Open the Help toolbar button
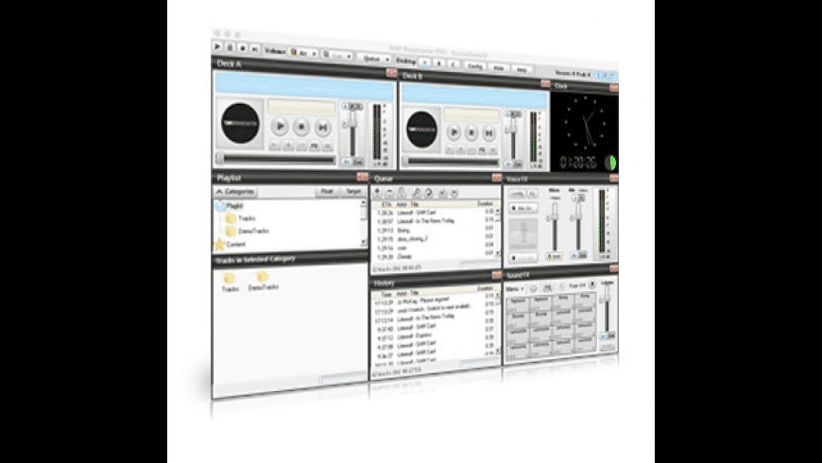 point(522,69)
